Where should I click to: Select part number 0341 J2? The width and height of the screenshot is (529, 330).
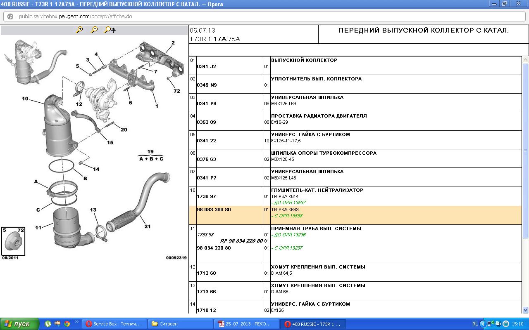[x=206, y=66]
